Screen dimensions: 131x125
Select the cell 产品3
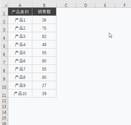click(20, 36)
